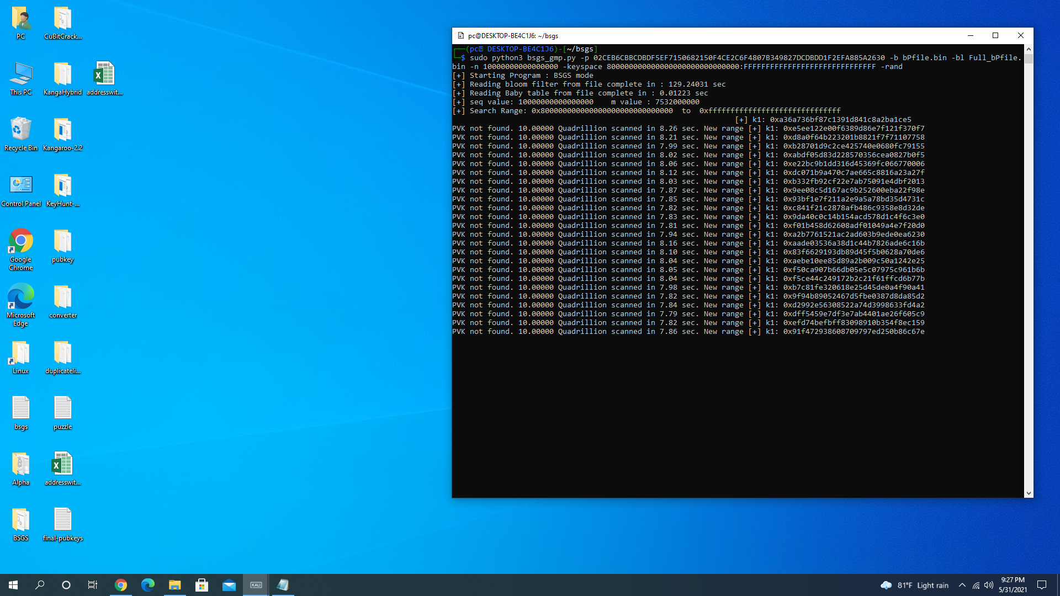Viewport: 1060px width, 596px height.
Task: Open the Windows Start menu
Action: click(13, 585)
